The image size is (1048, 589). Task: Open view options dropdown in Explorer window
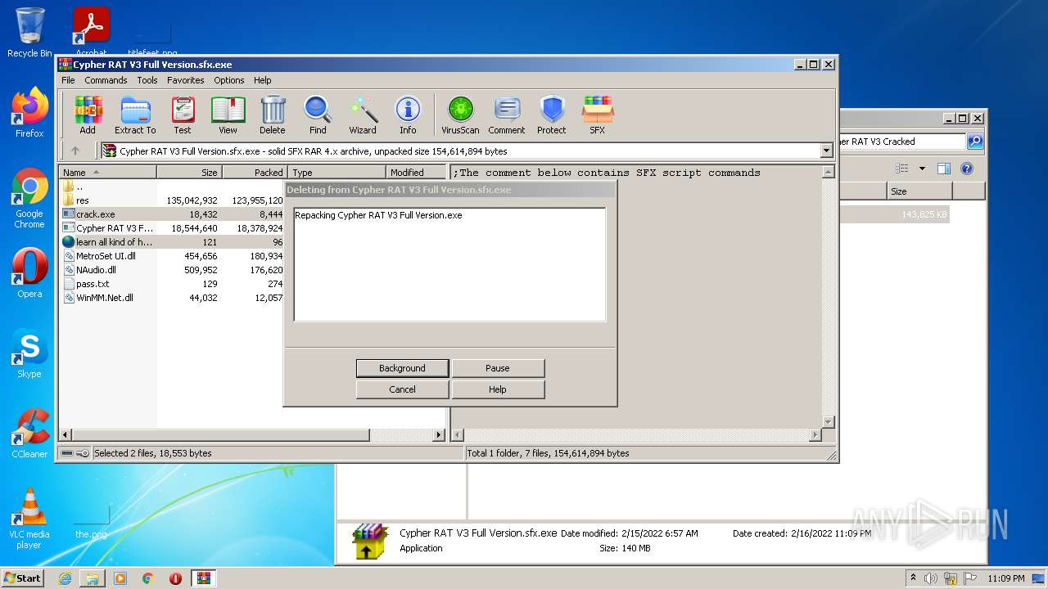click(x=922, y=169)
